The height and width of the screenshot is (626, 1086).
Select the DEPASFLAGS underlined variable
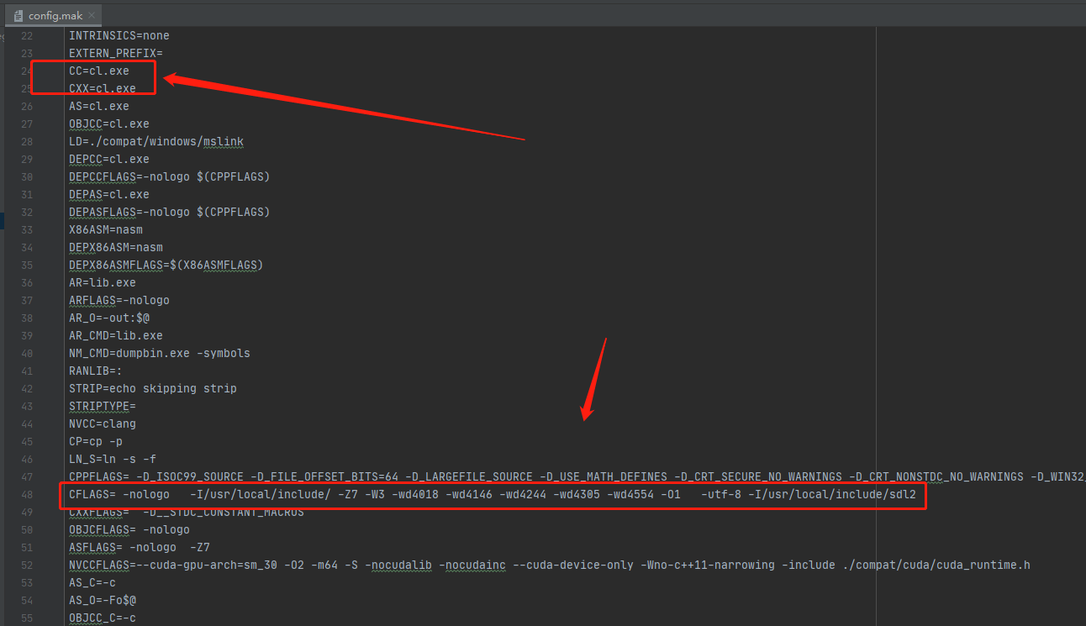tap(103, 212)
